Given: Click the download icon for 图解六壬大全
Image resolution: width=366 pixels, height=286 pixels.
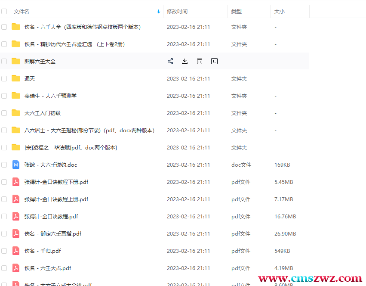Looking at the screenshot, I should [x=185, y=61].
